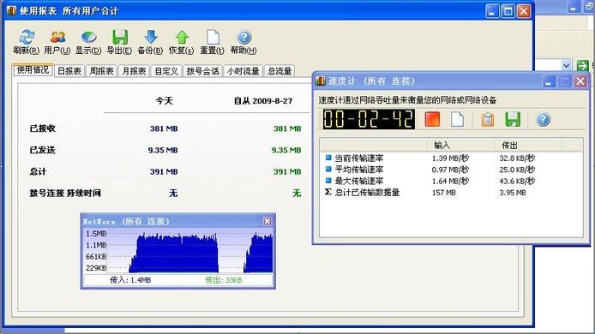The height and width of the screenshot is (334, 595).
Task: Select the 总计已传输数据量 row
Action: (452, 192)
